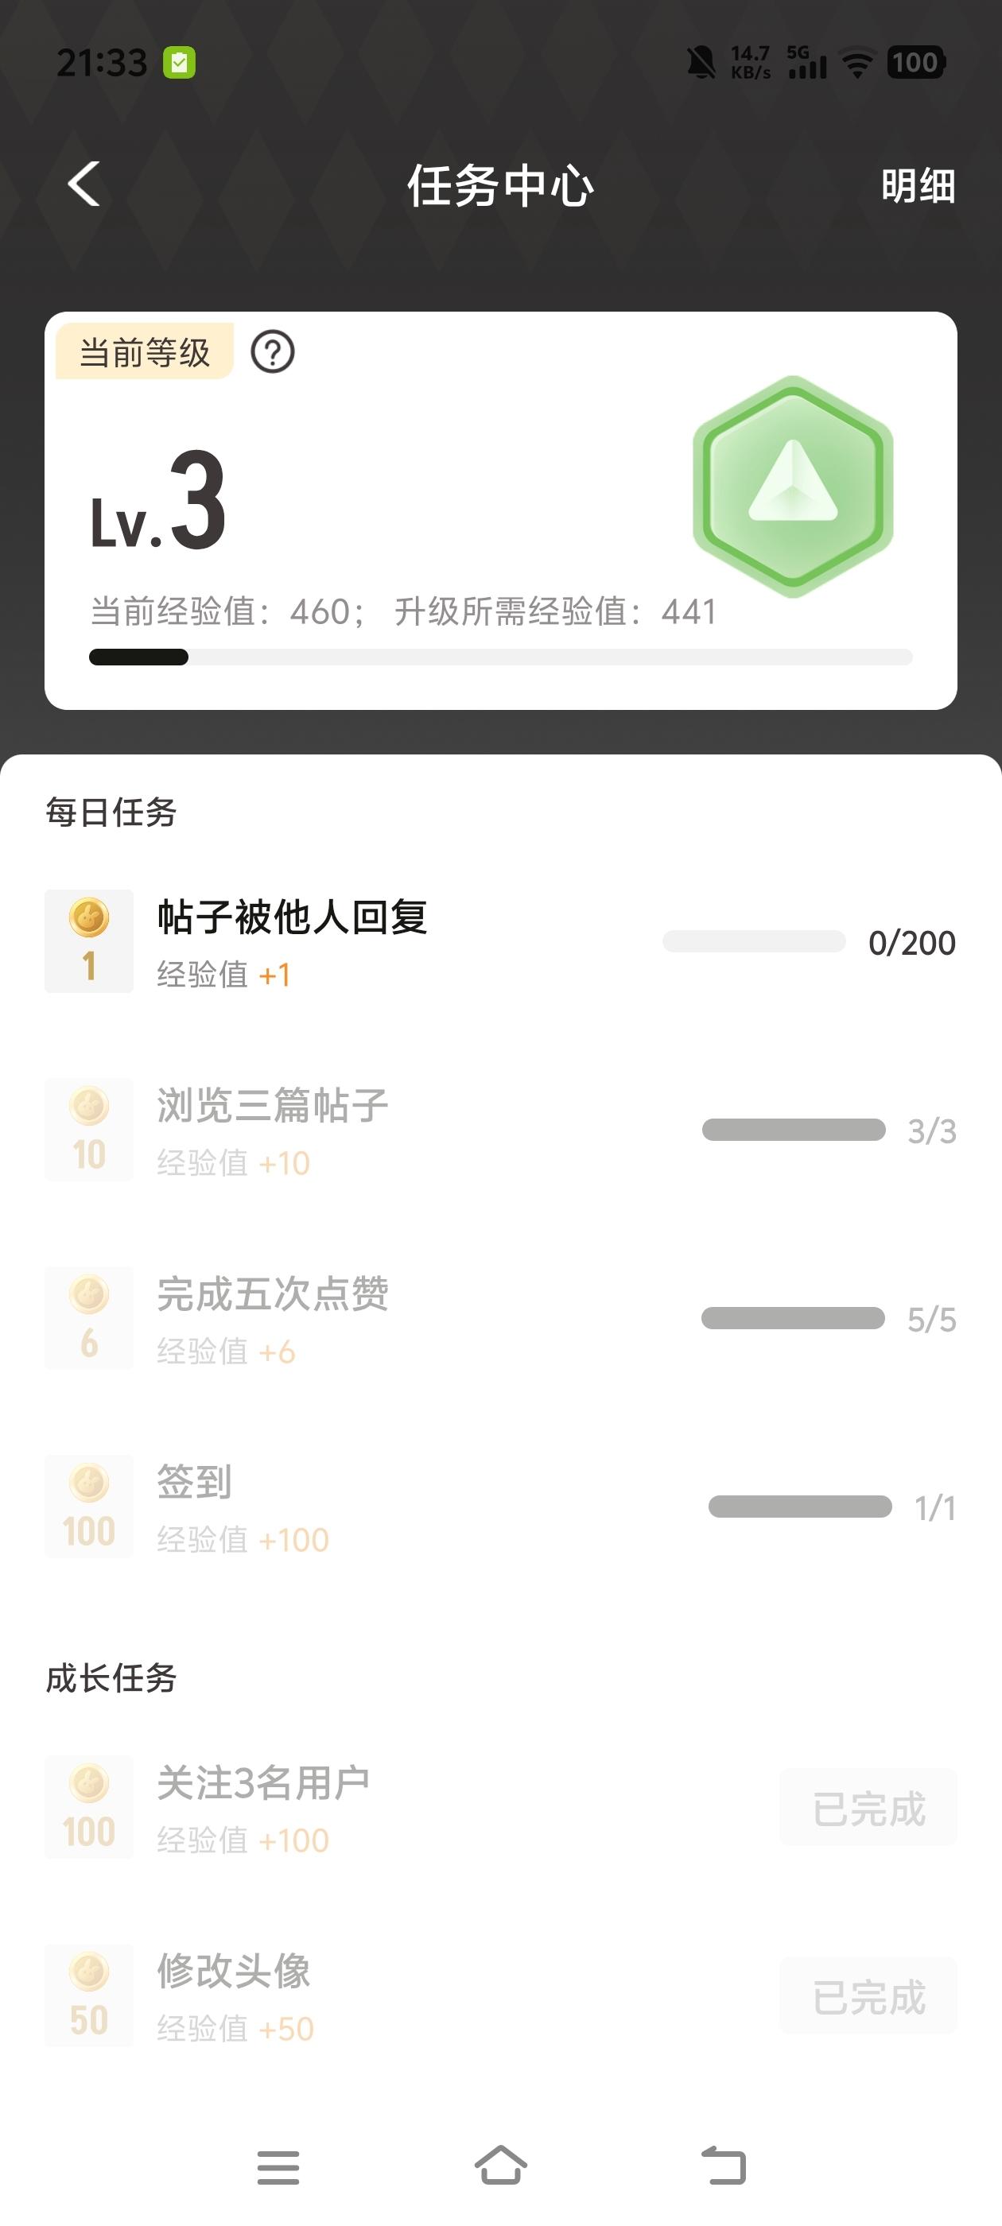Tap the level experience progress bar
This screenshot has width=1002, height=2226.
(500, 657)
